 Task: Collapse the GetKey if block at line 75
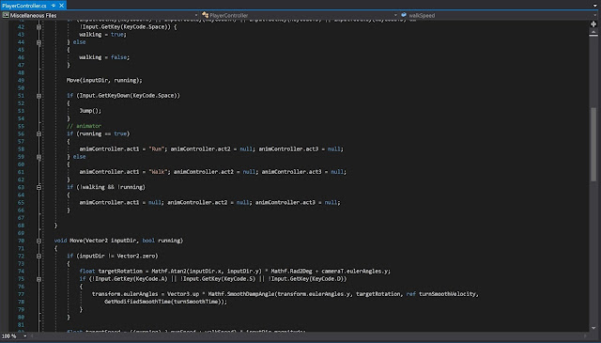[39, 279]
